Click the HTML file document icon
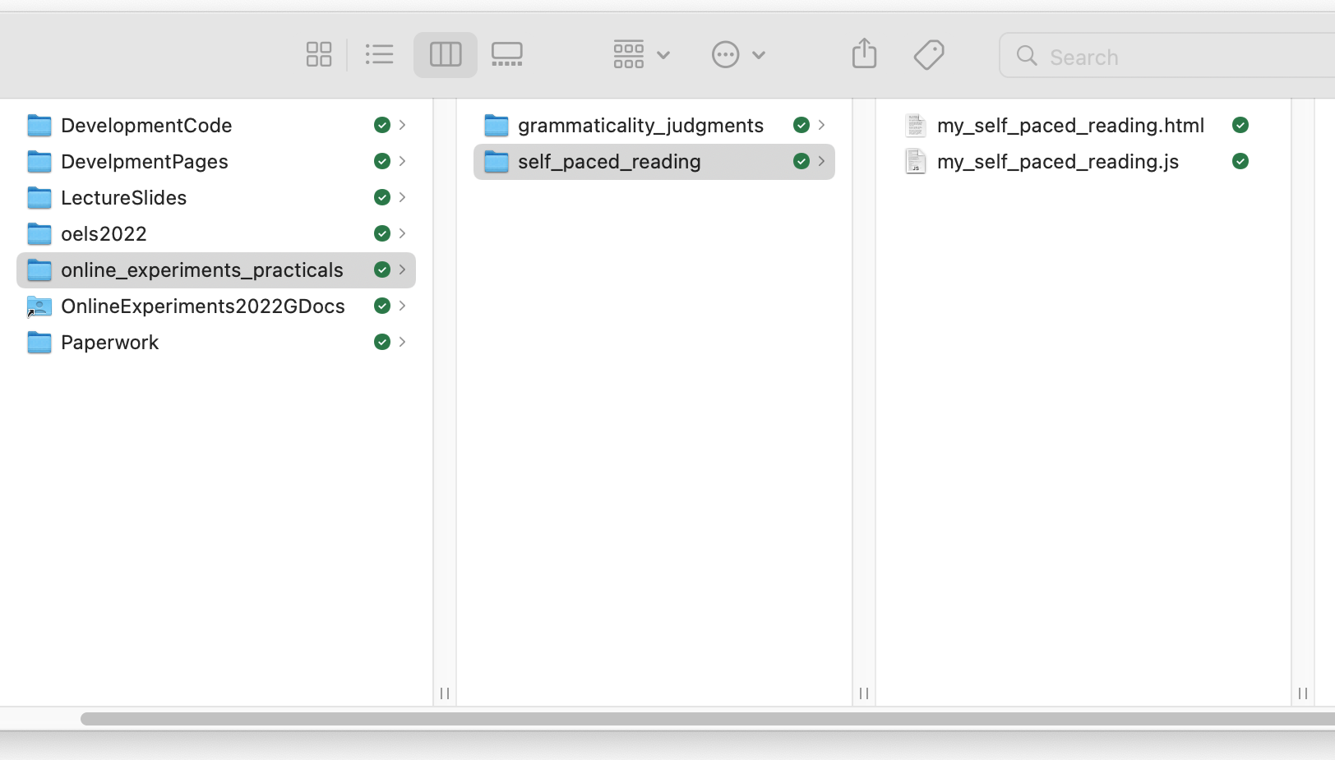The width and height of the screenshot is (1335, 760). 915,126
